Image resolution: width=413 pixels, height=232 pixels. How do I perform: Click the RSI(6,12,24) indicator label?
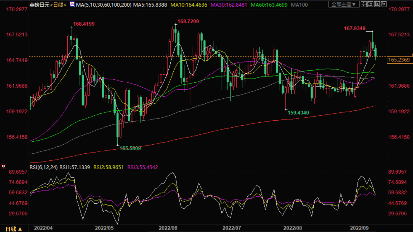(x=44, y=167)
